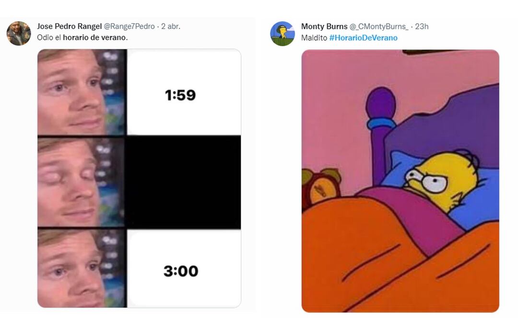Click the Jose Pedro Rangel display name
Viewport: 518px width, 319px height.
pos(70,26)
